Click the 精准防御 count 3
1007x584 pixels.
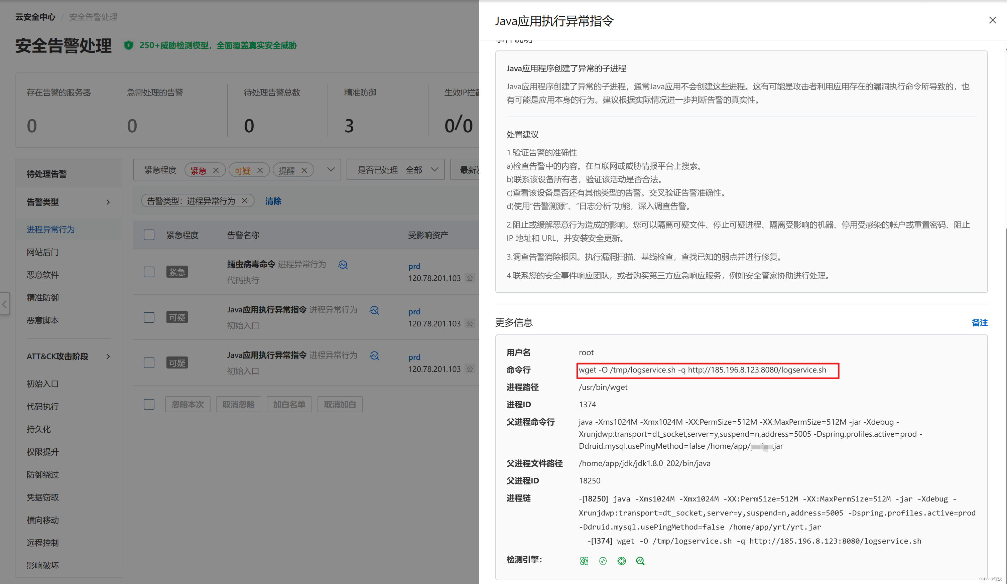click(349, 126)
